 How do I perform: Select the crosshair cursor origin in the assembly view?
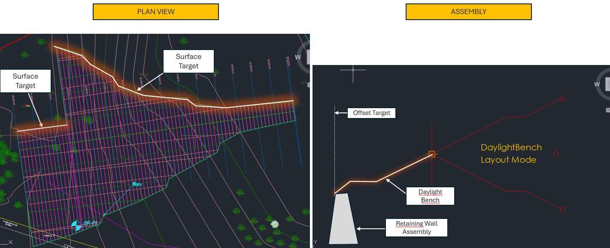(x=352, y=70)
